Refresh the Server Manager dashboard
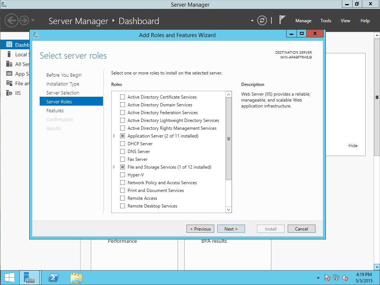Viewport: 380px width, 285px height. (x=262, y=21)
